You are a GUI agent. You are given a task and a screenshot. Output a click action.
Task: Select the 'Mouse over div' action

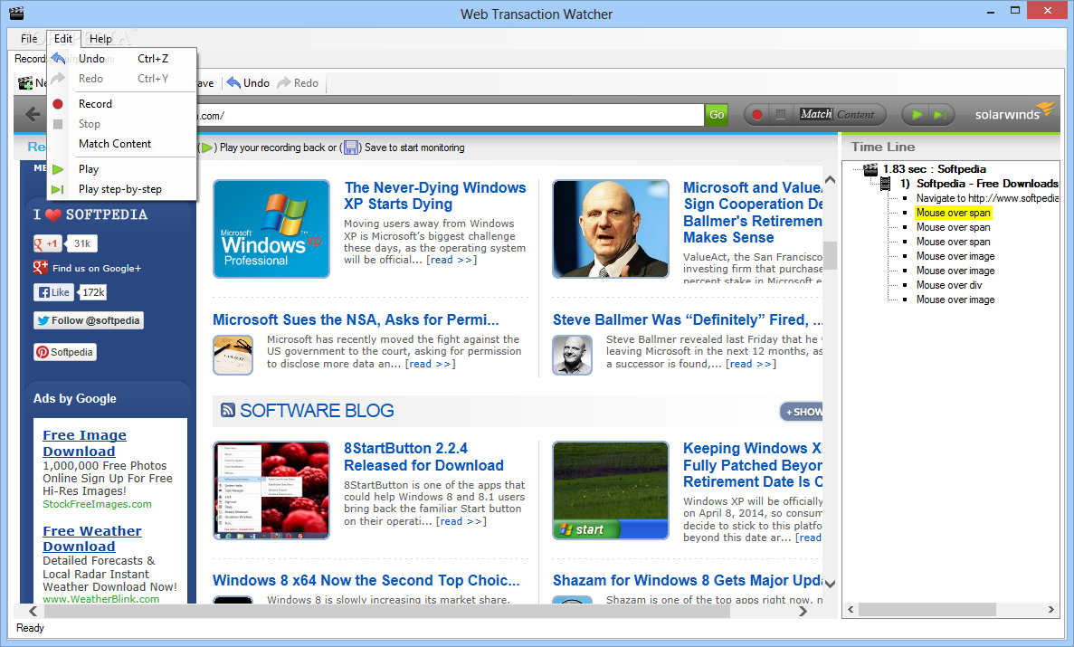(x=948, y=285)
